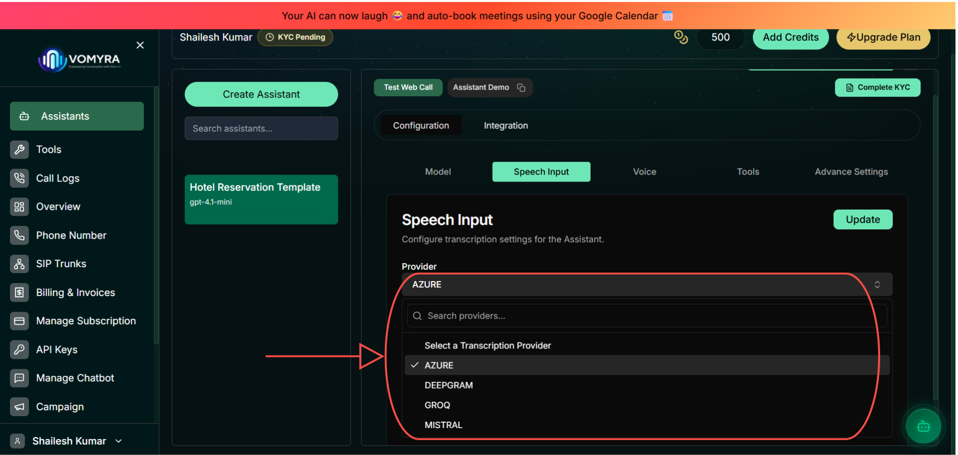Expand the Shailesh Kumar account menu chevron
The width and height of the screenshot is (958, 455).
point(119,441)
